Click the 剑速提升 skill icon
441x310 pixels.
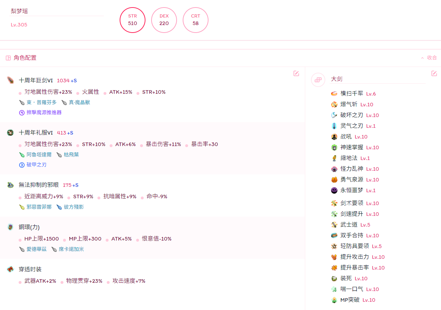click(x=334, y=214)
